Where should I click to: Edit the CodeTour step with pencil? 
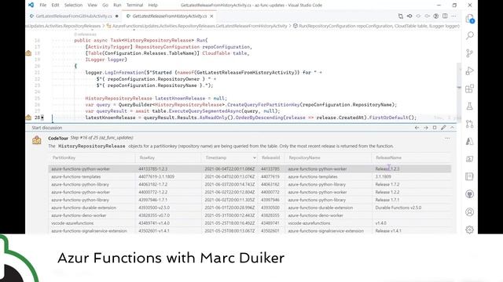(x=443, y=128)
